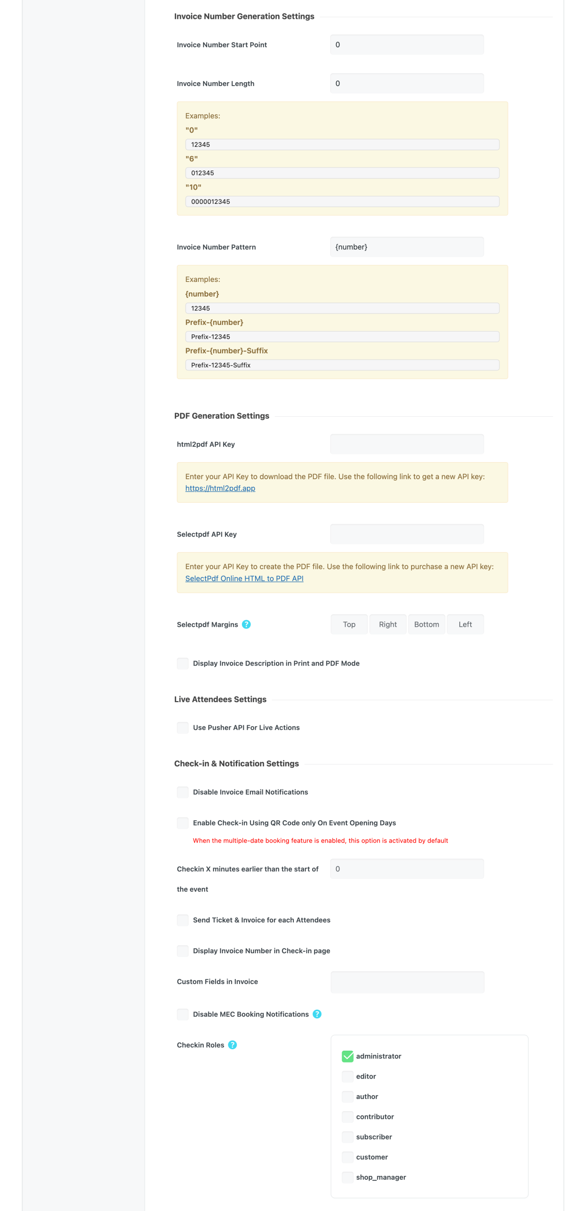This screenshot has width=575, height=1211.
Task: Focus the Checkin X minutes earlier field
Action: (407, 869)
